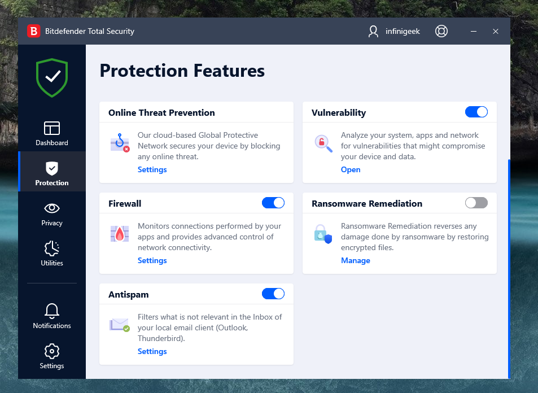Switch off the Antispam toggle
This screenshot has width=538, height=393.
pyautogui.click(x=273, y=294)
